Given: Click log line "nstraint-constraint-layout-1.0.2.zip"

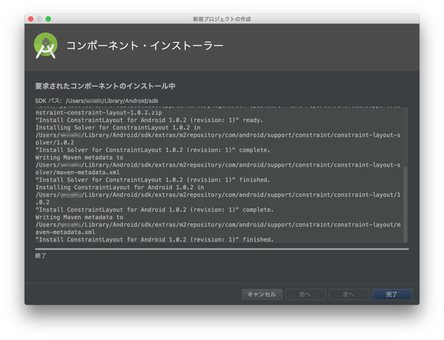Looking at the screenshot, I should 98,112.
